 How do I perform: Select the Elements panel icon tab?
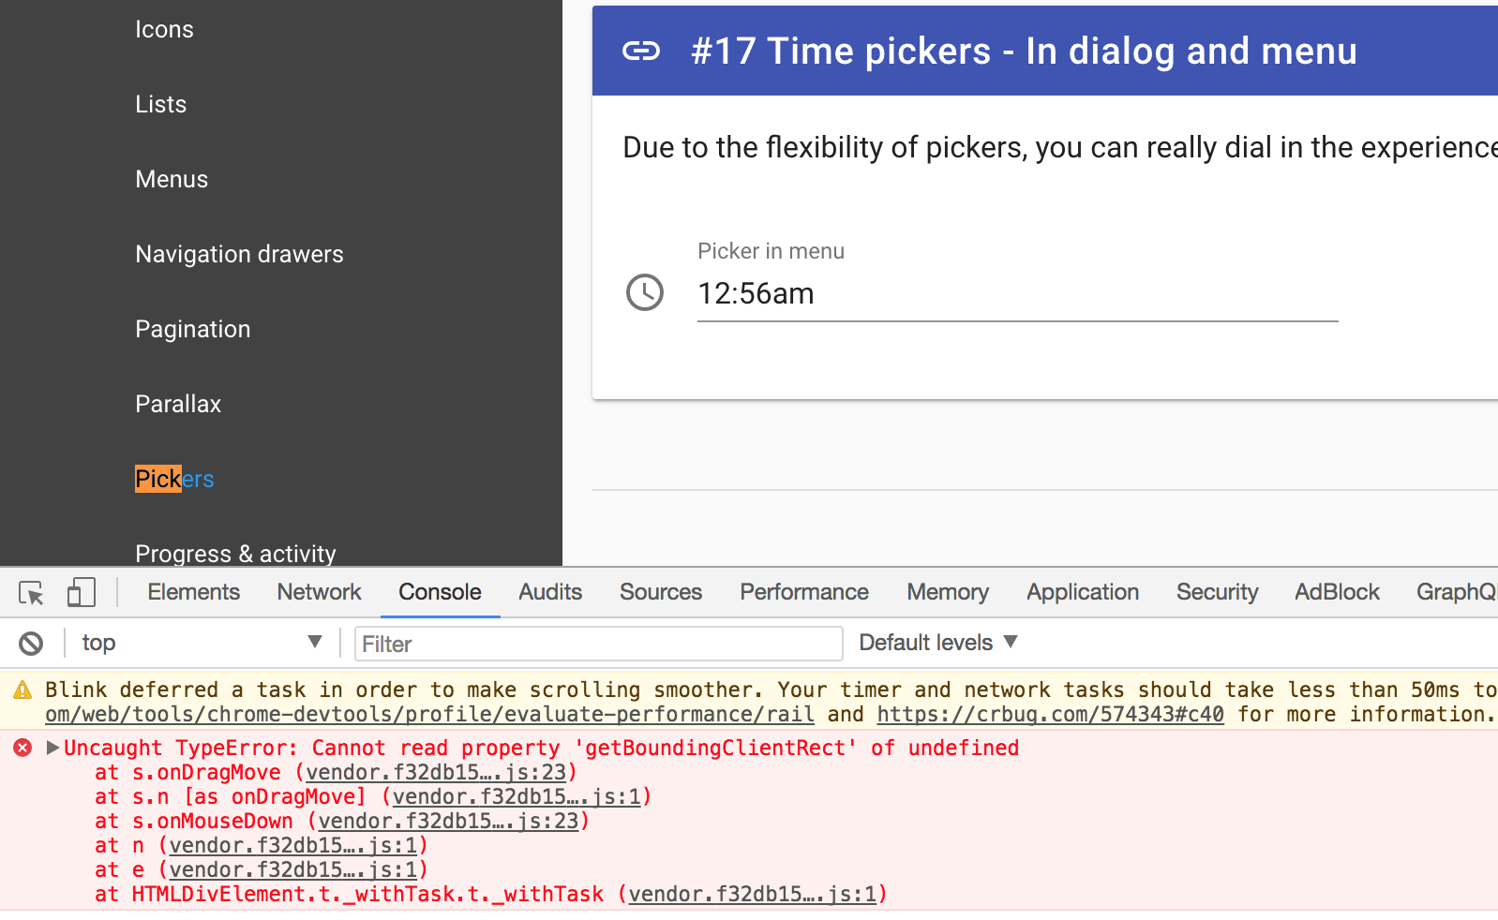(x=193, y=591)
